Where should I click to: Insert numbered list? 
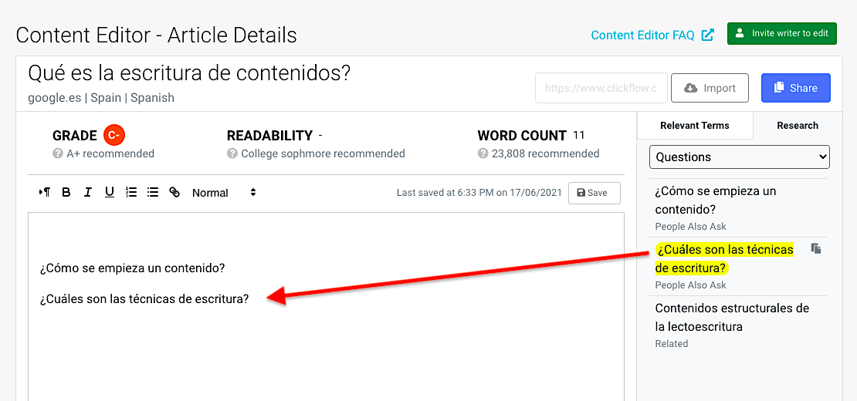coord(131,193)
